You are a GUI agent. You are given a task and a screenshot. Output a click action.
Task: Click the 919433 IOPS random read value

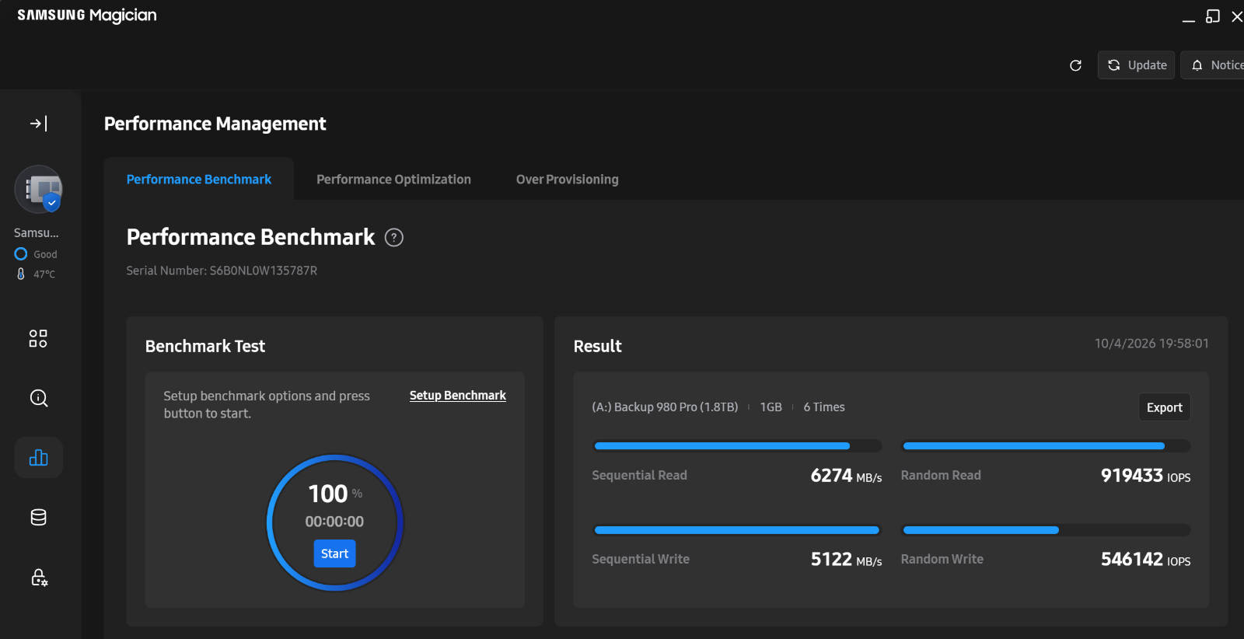tap(1145, 476)
